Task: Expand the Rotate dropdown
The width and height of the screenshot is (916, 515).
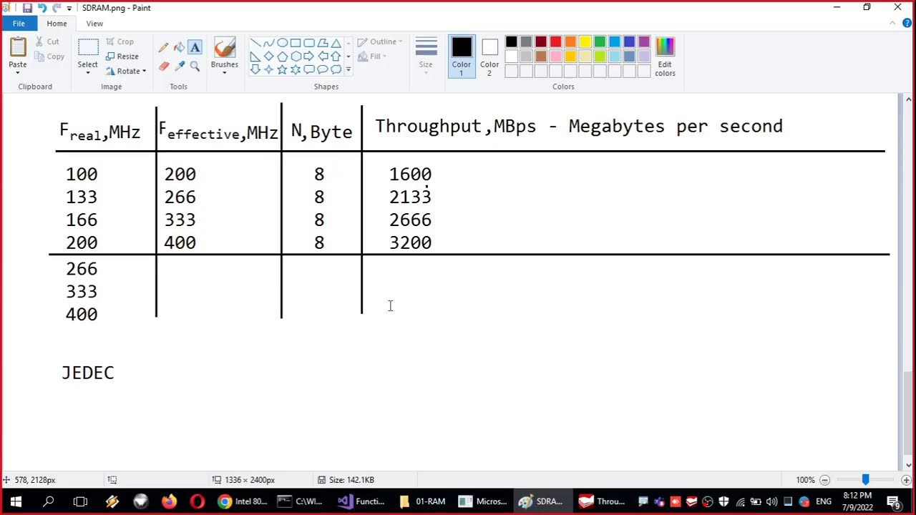Action: point(144,71)
